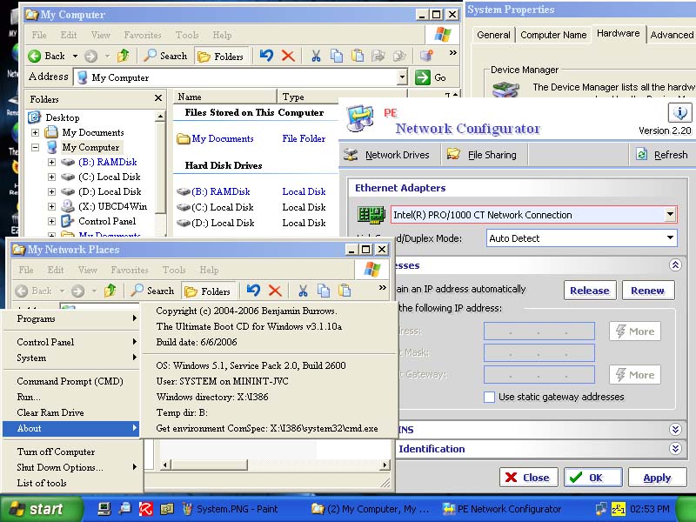Switch to the Computer Name tab
This screenshot has width=696, height=522.
553,35
